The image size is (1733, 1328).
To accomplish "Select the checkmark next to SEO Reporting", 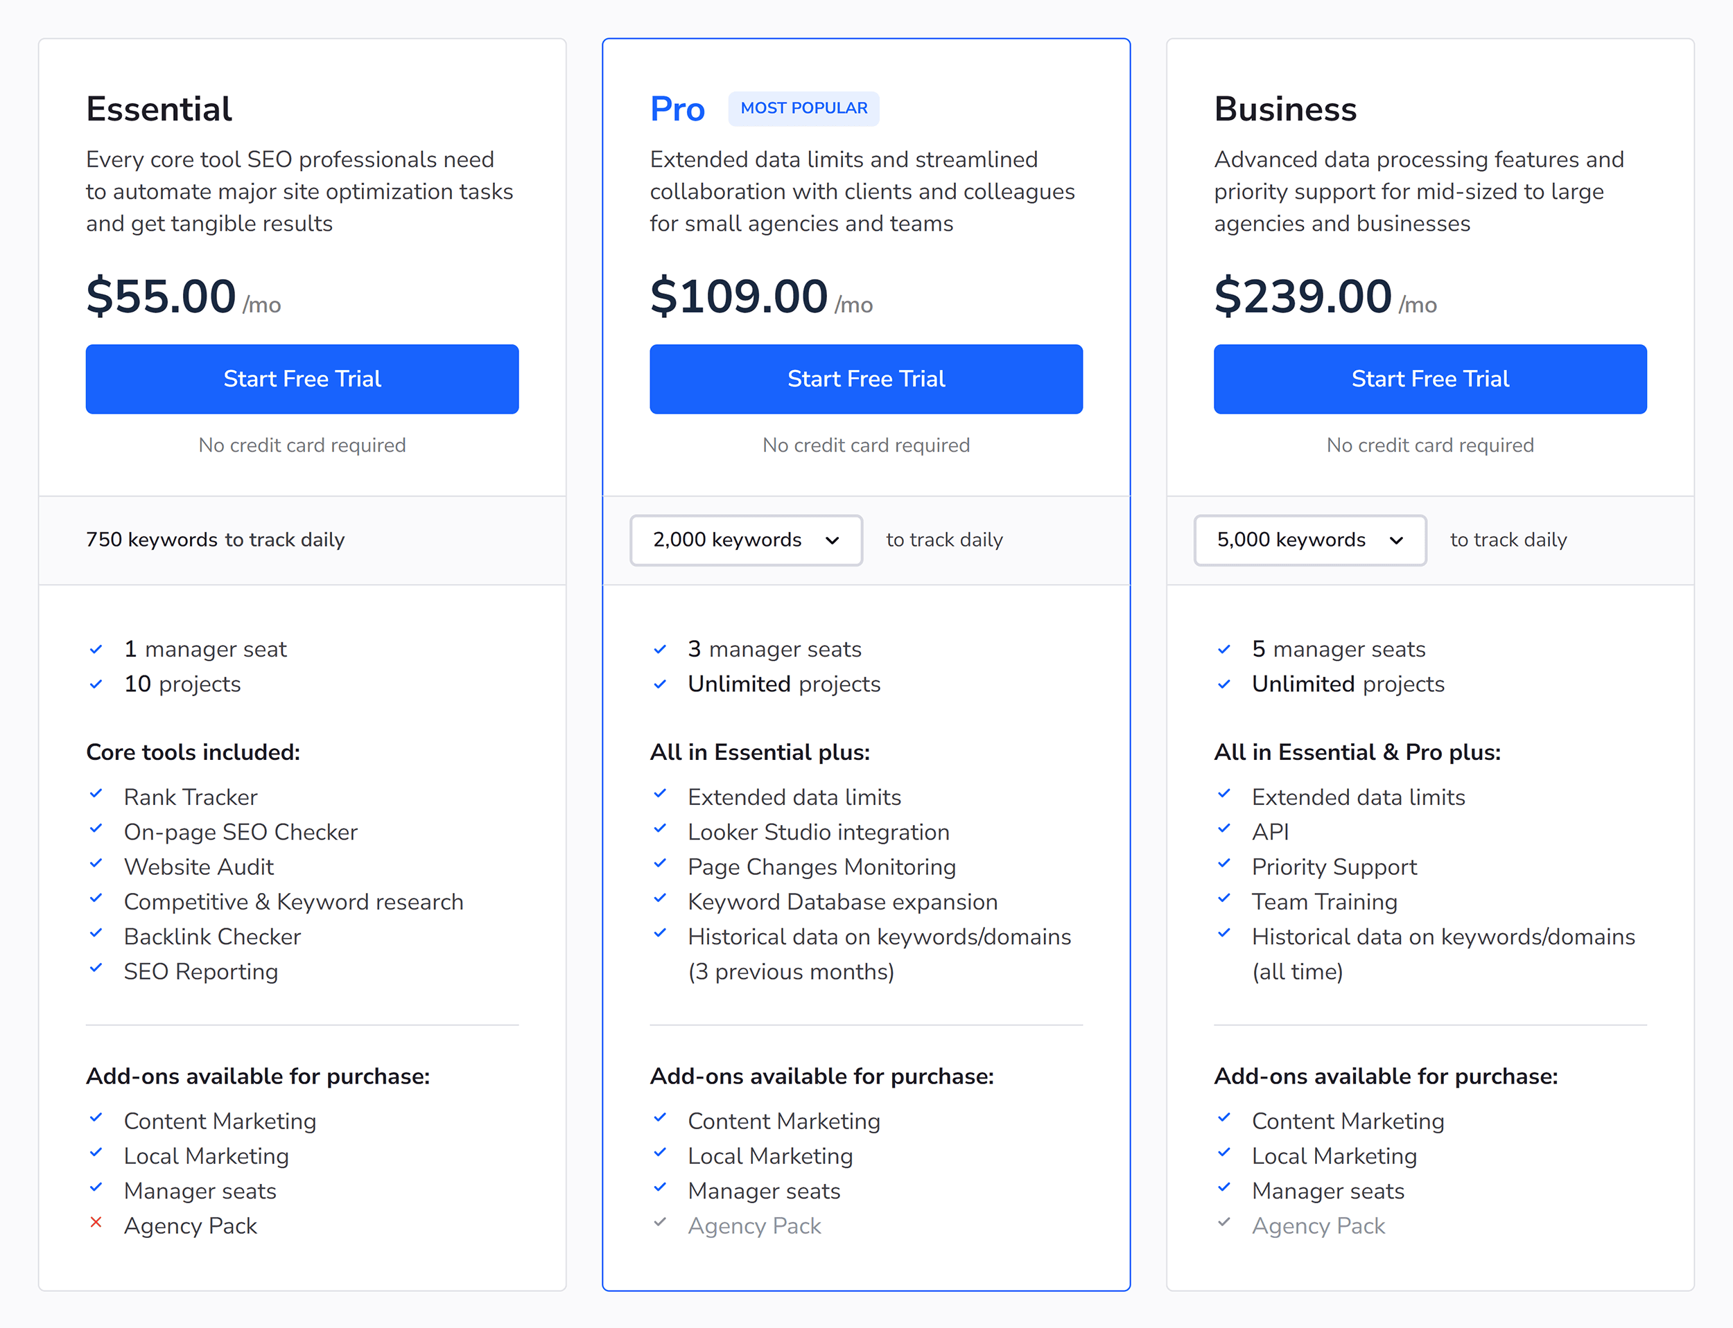I will point(96,970).
